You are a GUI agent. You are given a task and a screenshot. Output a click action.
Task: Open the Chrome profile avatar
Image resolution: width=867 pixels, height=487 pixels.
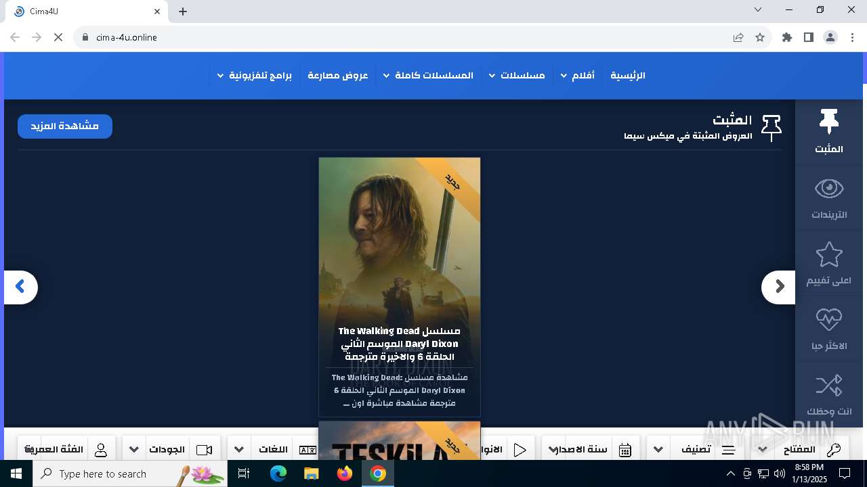[x=830, y=37]
